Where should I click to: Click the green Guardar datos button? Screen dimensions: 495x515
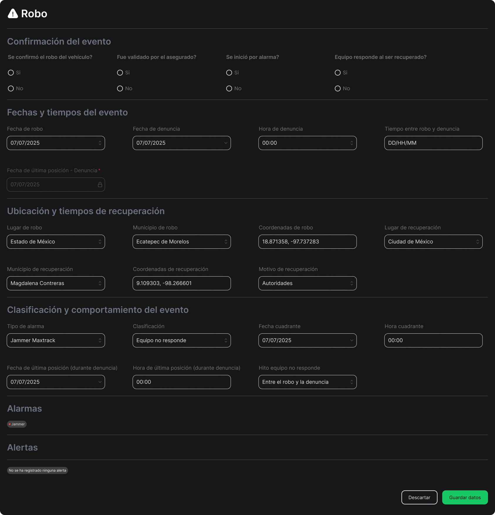465,497
